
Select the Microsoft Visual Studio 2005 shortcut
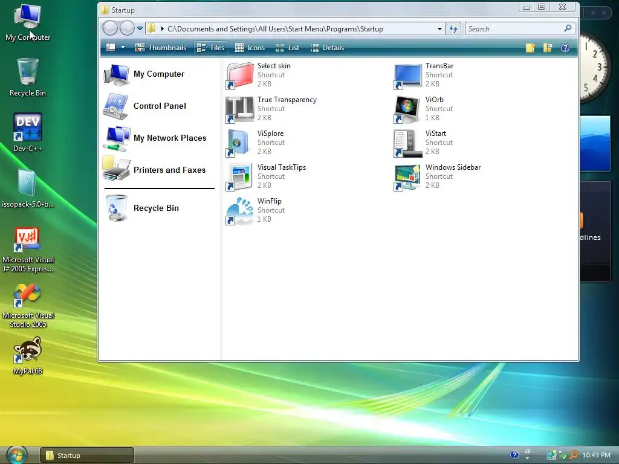(x=28, y=306)
